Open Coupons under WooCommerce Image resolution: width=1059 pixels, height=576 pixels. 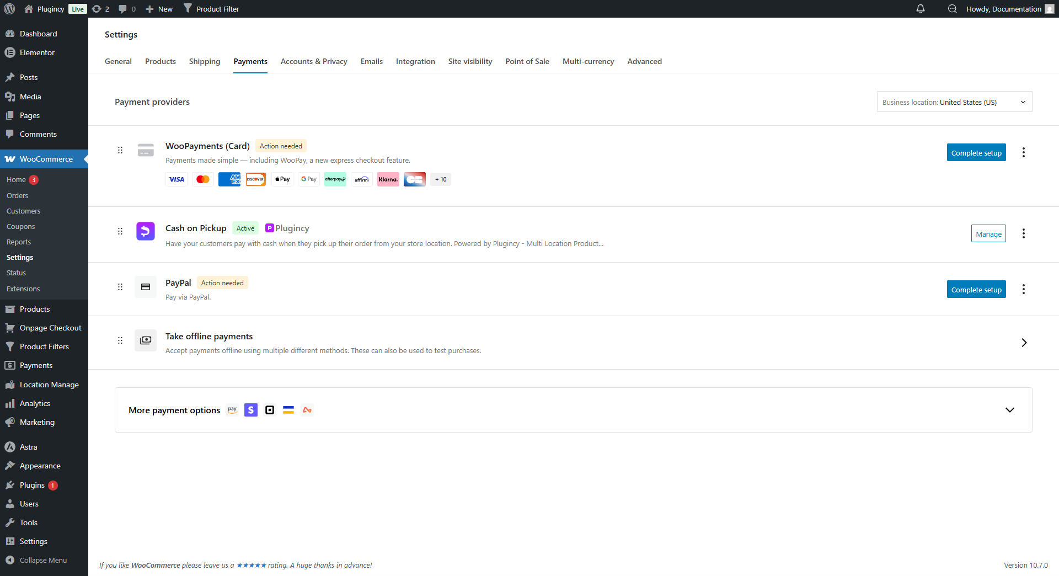[x=20, y=226]
